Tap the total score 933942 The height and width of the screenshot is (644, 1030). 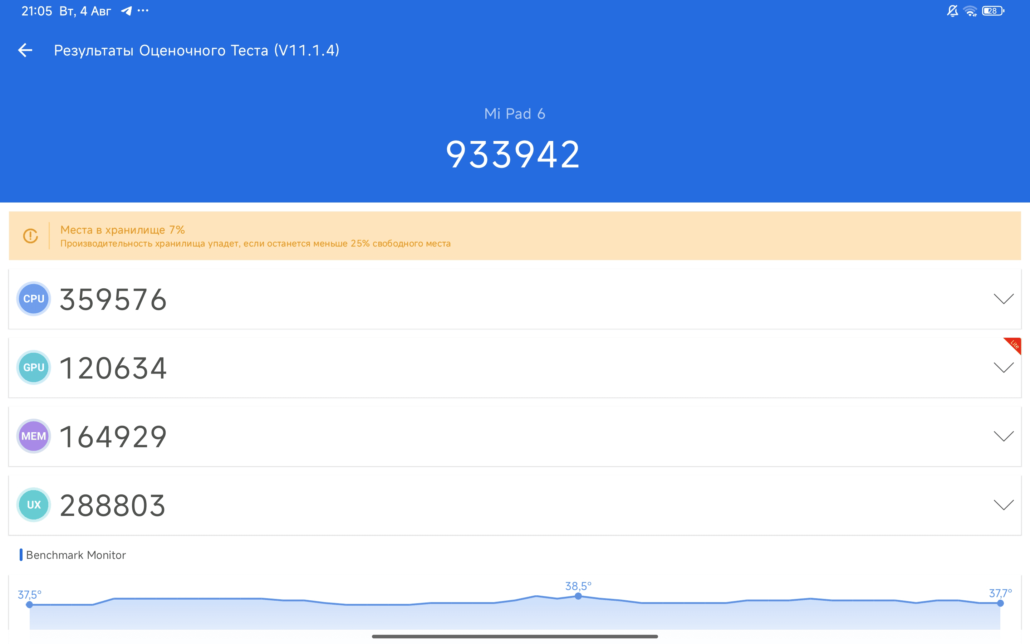tap(513, 154)
